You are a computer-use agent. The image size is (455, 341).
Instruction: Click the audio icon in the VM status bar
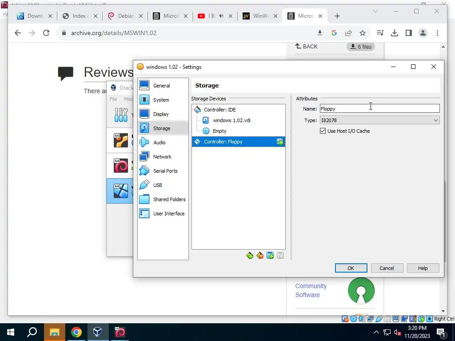click(x=362, y=319)
